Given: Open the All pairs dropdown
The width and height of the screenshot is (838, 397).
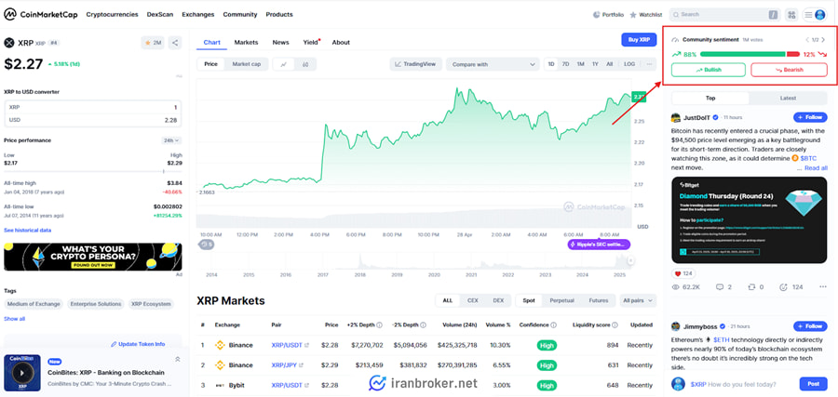Looking at the screenshot, I should click(x=638, y=300).
